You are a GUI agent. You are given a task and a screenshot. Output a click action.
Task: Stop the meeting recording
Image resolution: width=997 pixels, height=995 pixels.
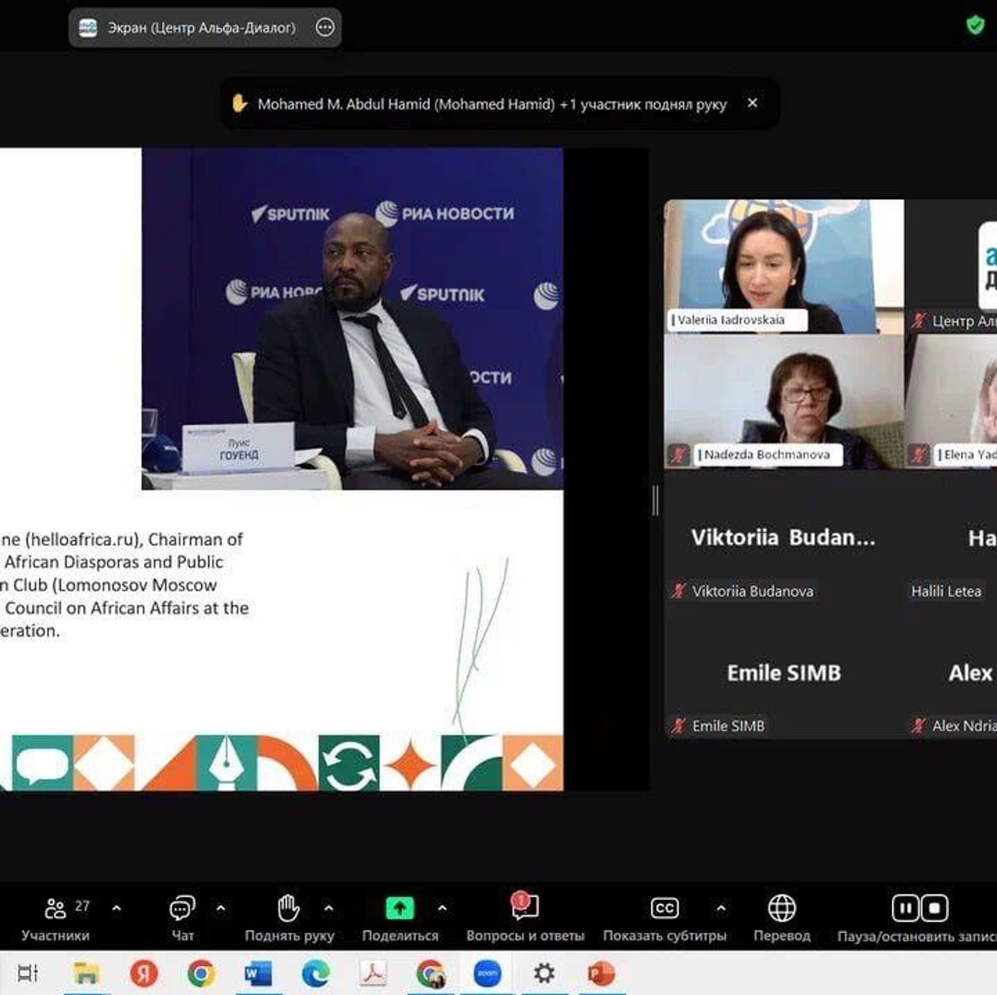pyautogui.click(x=934, y=909)
